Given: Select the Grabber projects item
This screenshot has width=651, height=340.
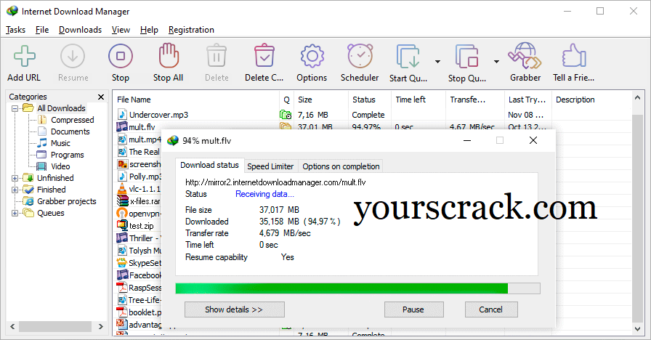Looking at the screenshot, I should pos(66,201).
